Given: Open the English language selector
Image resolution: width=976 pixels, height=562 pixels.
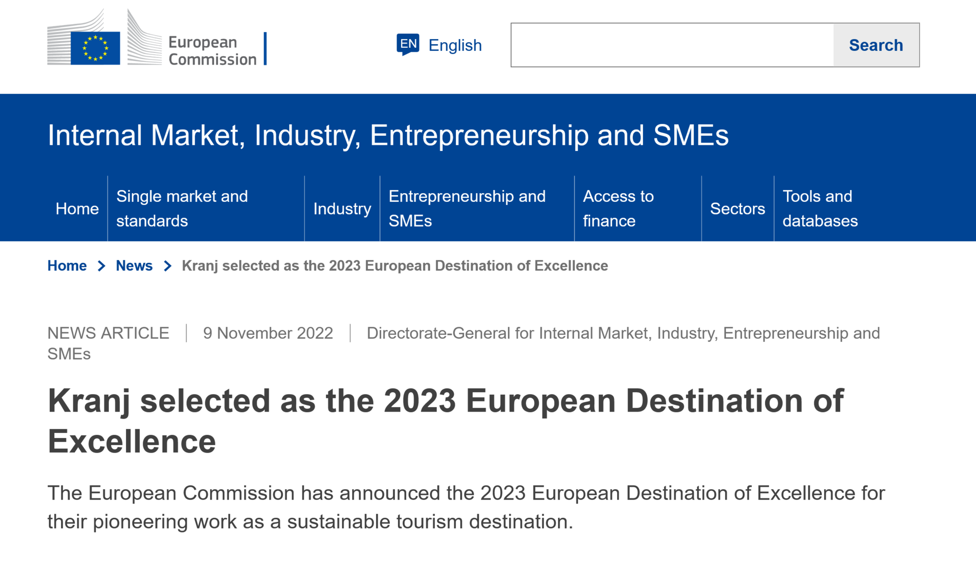Looking at the screenshot, I should (454, 45).
